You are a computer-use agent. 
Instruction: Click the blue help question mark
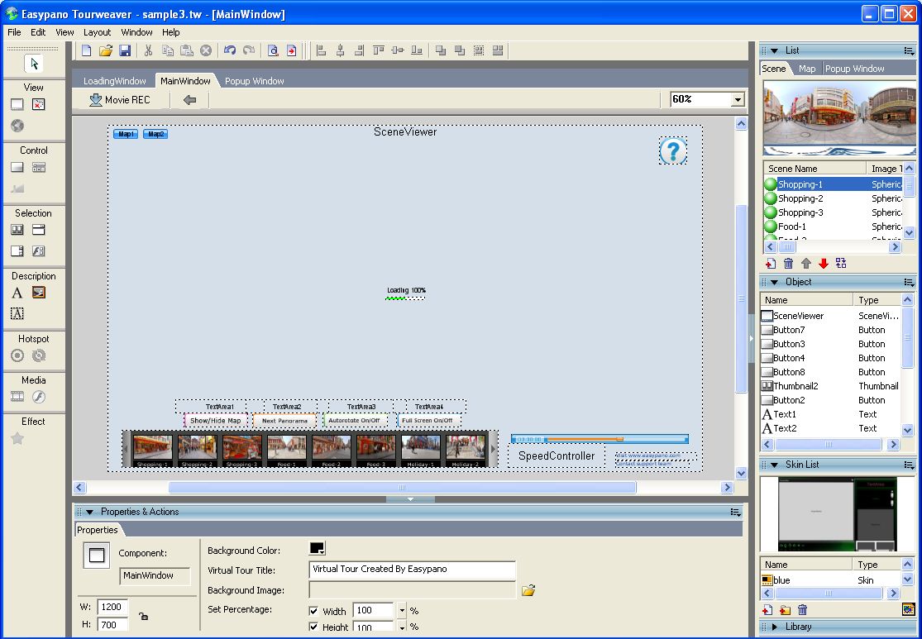[673, 151]
